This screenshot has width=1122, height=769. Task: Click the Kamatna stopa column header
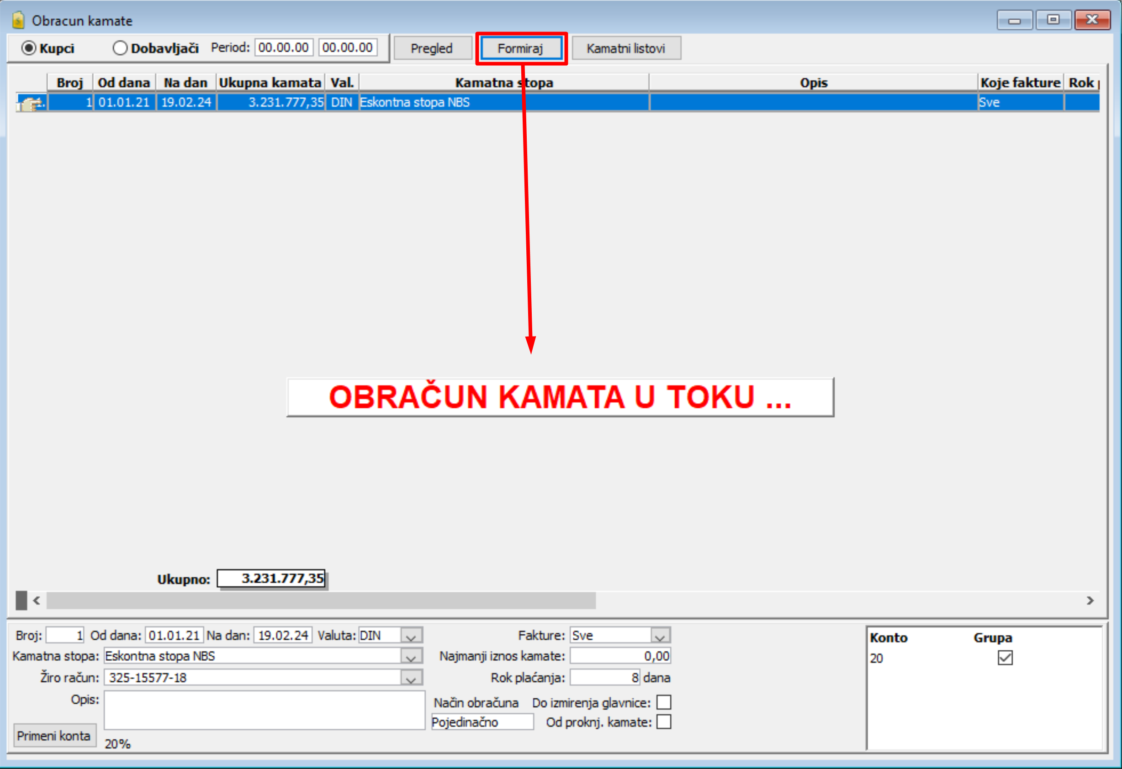(504, 83)
